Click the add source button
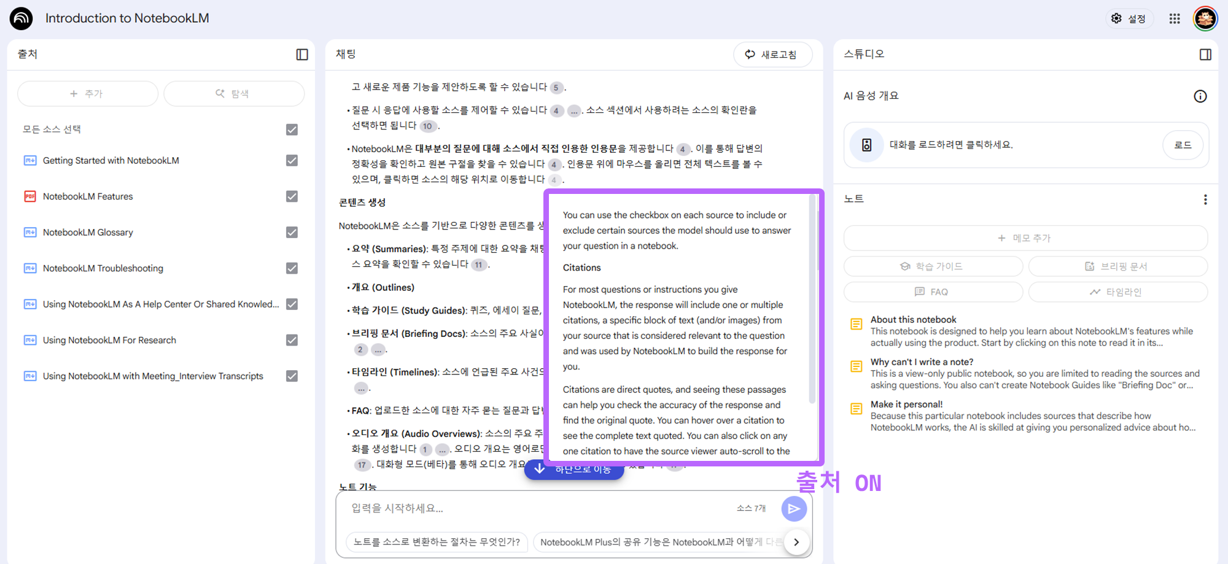The width and height of the screenshot is (1228, 564). [x=87, y=94]
